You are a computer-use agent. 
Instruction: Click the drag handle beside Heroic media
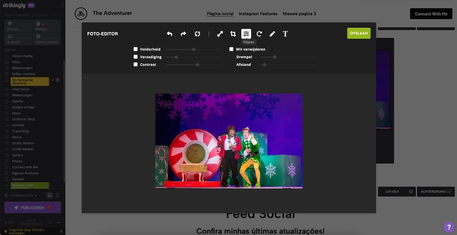(6, 56)
